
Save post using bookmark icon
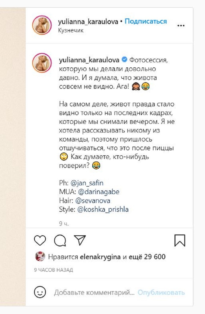pyautogui.click(x=180, y=241)
